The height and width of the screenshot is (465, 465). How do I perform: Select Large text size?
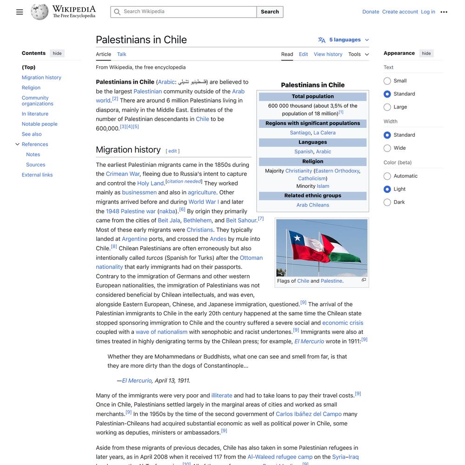[387, 107]
